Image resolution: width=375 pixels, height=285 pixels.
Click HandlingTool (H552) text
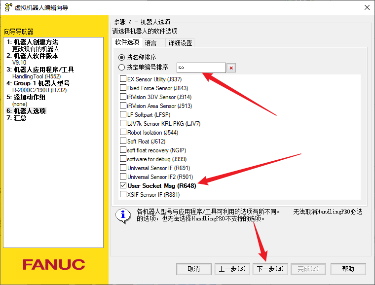point(37,76)
